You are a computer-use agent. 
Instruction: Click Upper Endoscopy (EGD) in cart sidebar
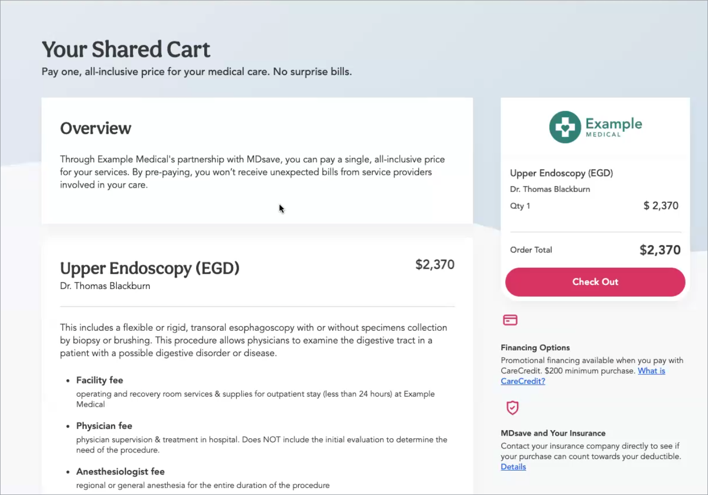pyautogui.click(x=561, y=173)
